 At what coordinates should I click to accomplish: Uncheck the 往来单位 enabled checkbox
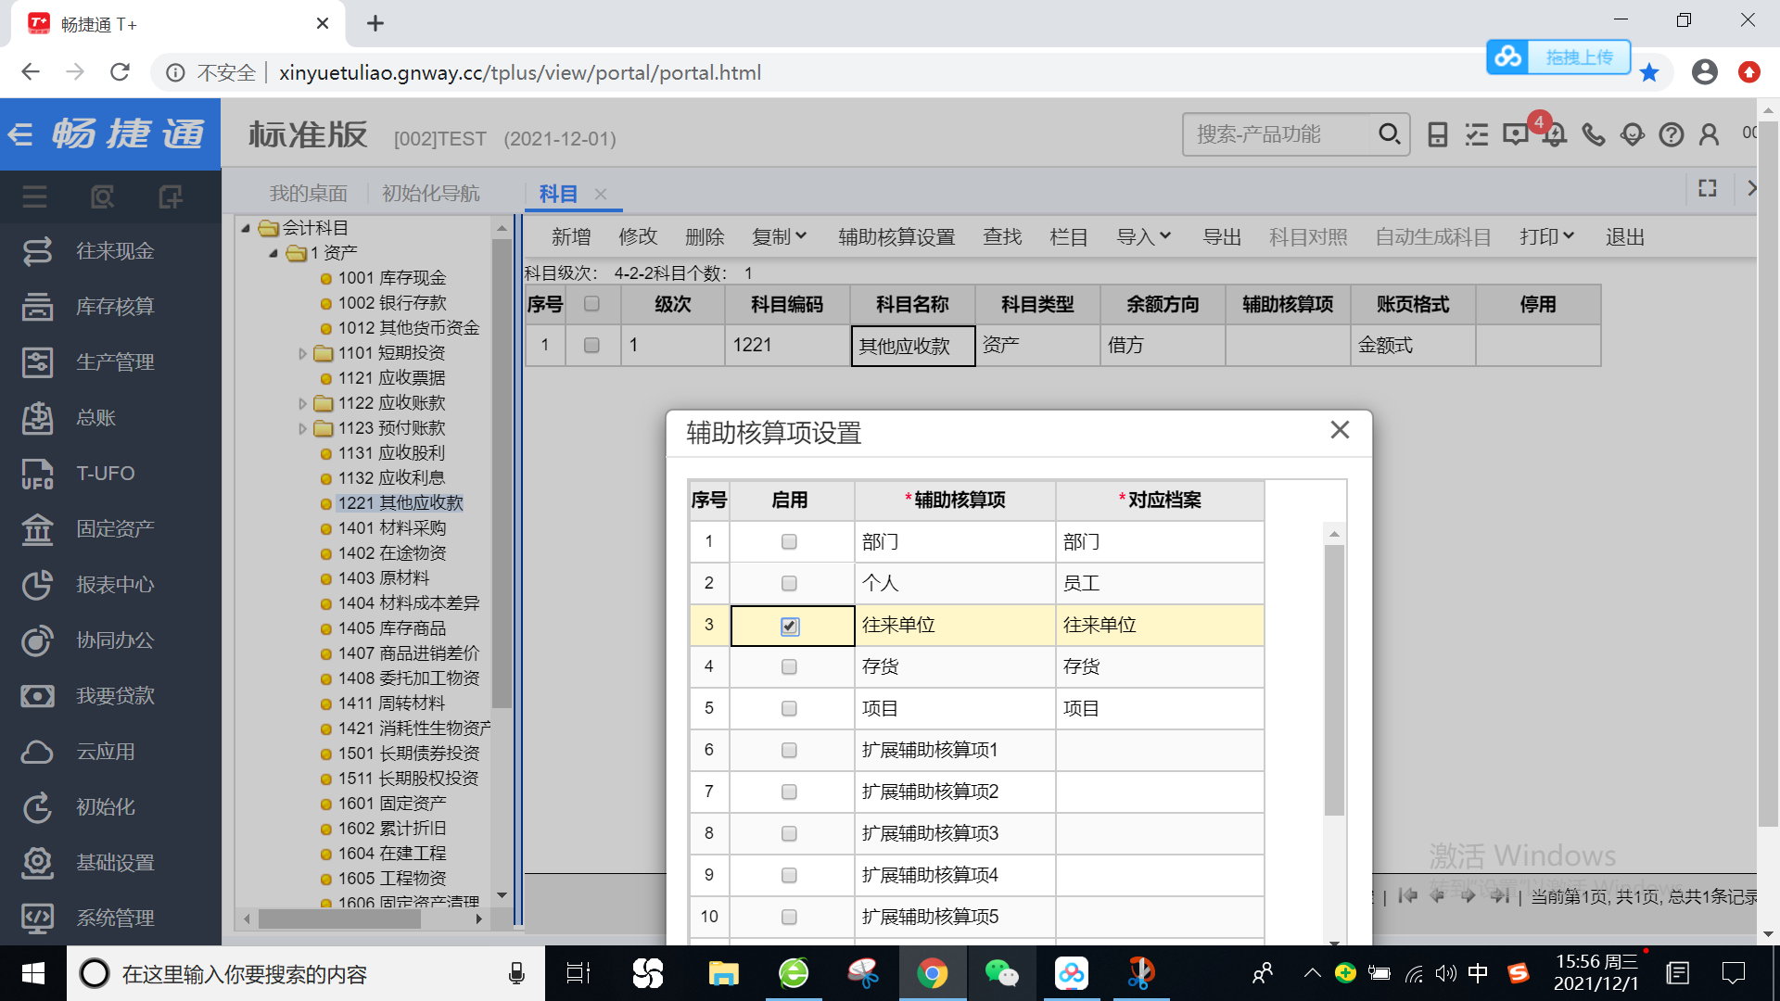point(790,627)
